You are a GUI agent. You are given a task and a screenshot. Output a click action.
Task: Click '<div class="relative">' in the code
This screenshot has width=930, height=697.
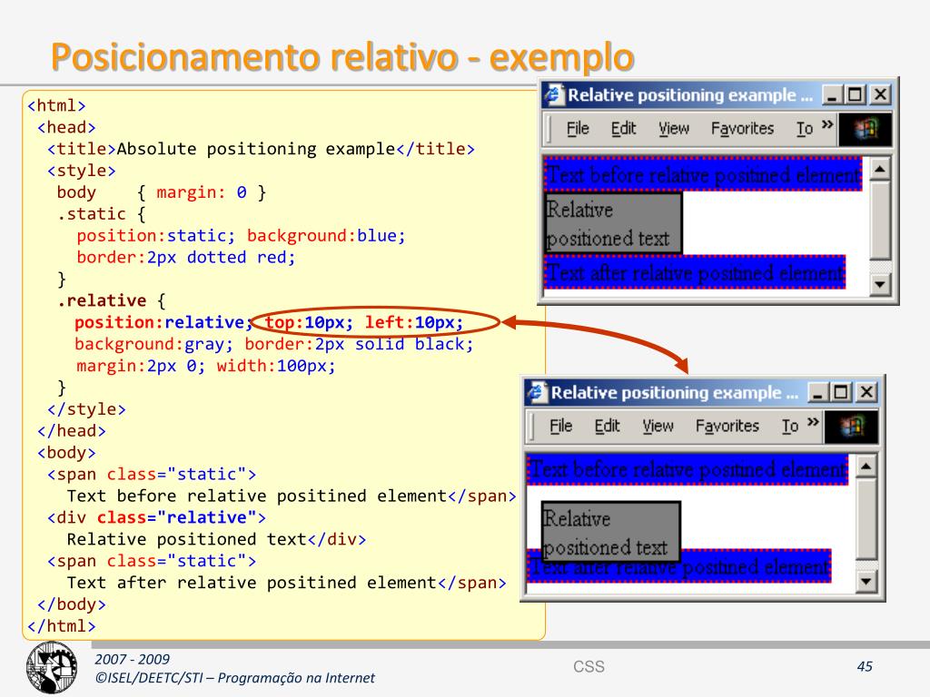pyautogui.click(x=156, y=517)
